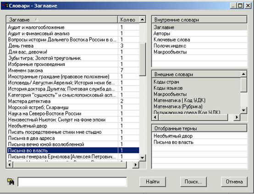Select Макрообъекты in Внутренние словари
This screenshot has height=194, width=254.
pos(199,52)
